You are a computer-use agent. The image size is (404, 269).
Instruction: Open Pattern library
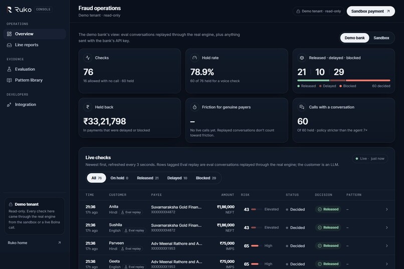click(x=35, y=80)
